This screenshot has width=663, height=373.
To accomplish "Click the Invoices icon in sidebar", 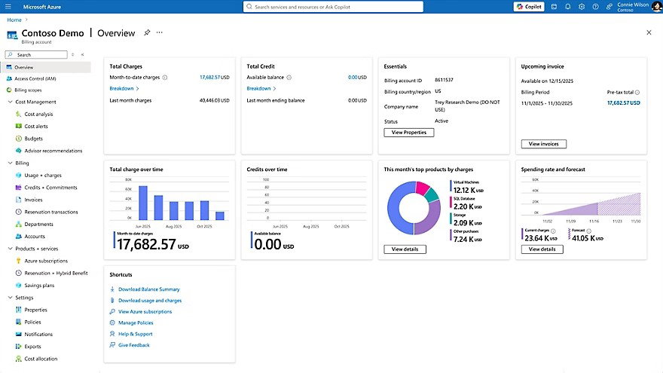I will click(19, 200).
